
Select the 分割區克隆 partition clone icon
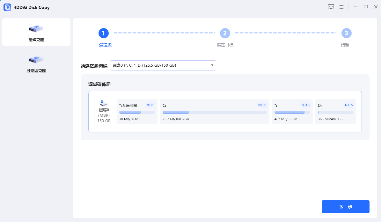click(36, 60)
